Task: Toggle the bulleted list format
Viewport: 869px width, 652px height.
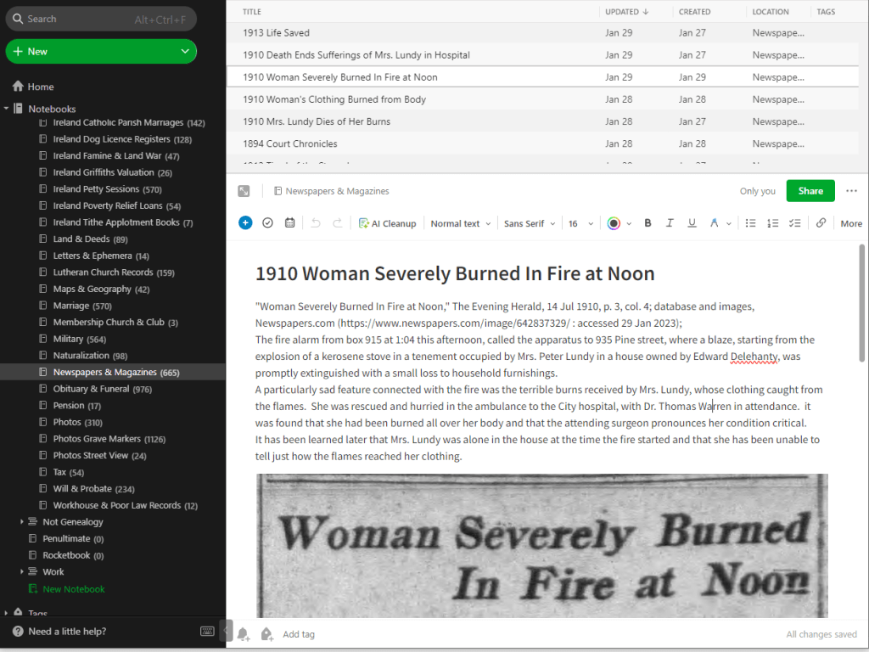Action: [750, 223]
